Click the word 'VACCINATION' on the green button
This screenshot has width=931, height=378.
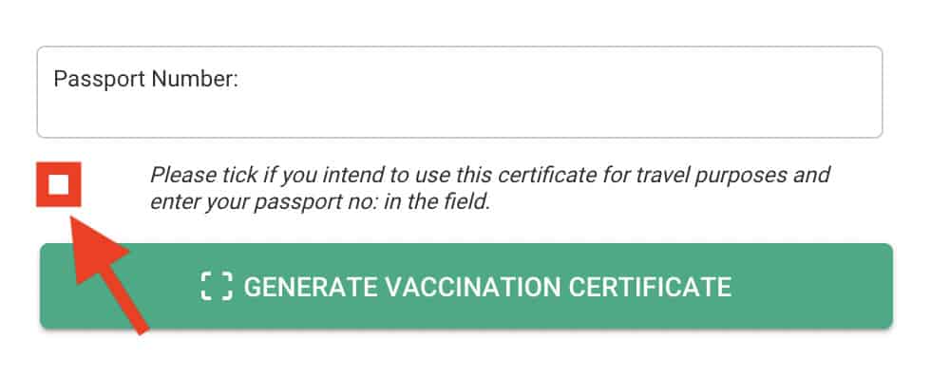pyautogui.click(x=473, y=287)
